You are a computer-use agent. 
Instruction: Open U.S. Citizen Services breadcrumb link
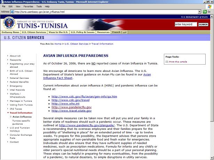77,44
